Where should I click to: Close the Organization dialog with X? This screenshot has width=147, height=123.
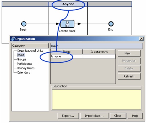141,39
